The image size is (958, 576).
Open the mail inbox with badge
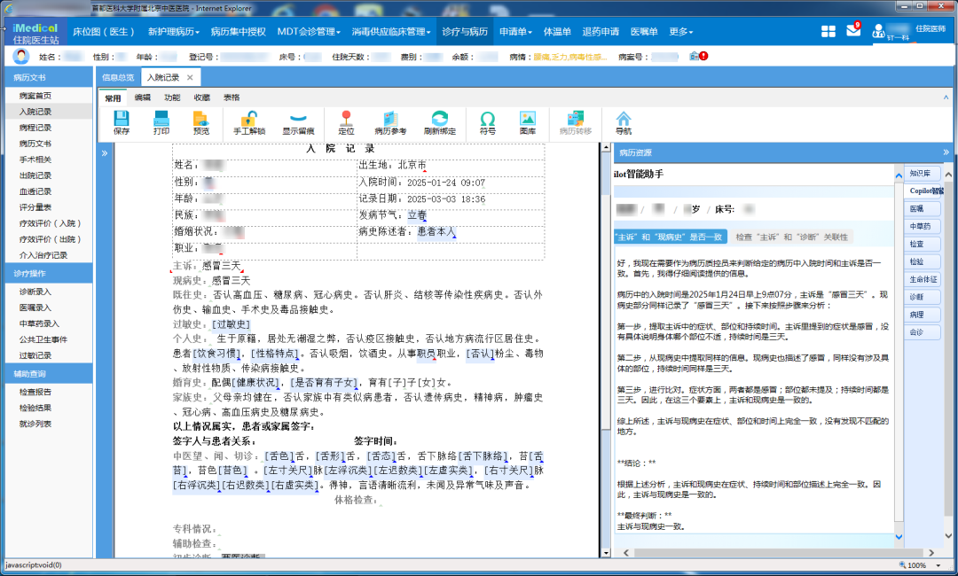[853, 31]
